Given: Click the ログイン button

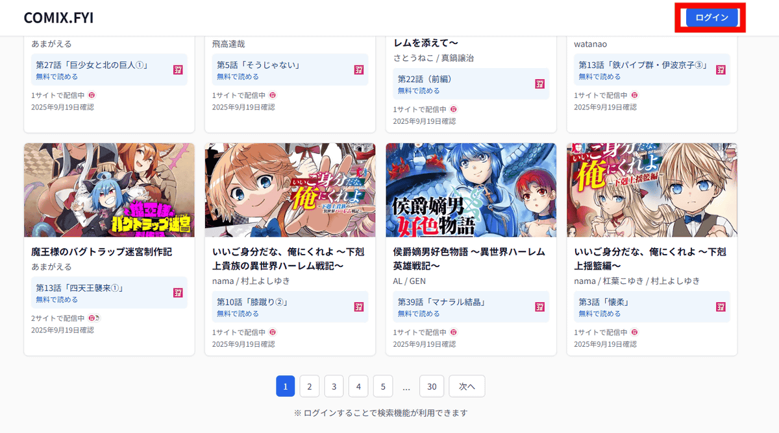Looking at the screenshot, I should pyautogui.click(x=712, y=18).
